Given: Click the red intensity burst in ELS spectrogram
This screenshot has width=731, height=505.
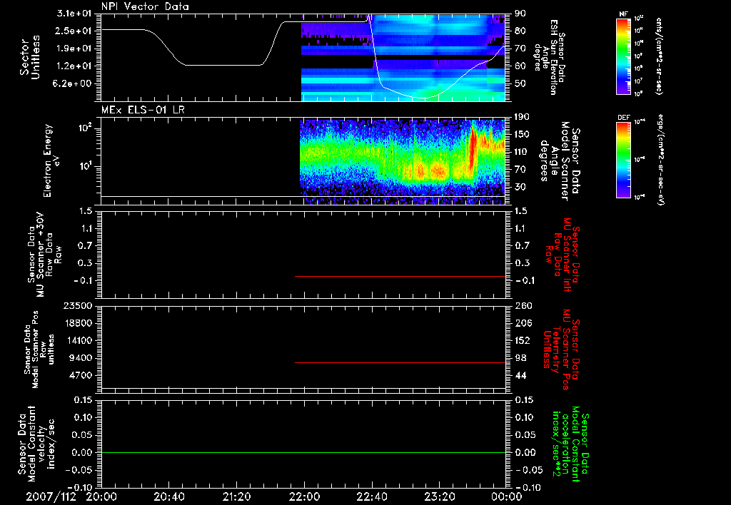Looking at the screenshot, I should tap(473, 147).
